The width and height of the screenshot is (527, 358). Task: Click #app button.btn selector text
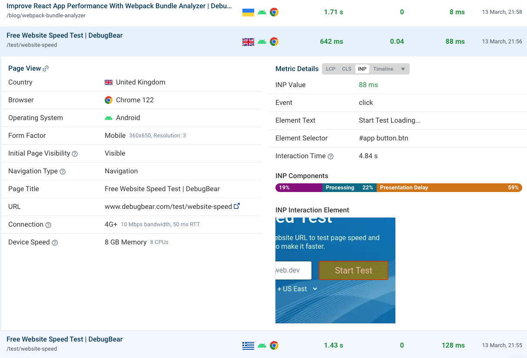[384, 138]
